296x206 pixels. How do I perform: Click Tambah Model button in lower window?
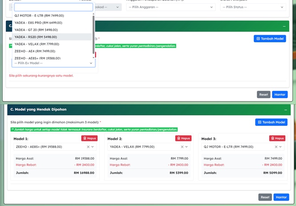point(271,122)
